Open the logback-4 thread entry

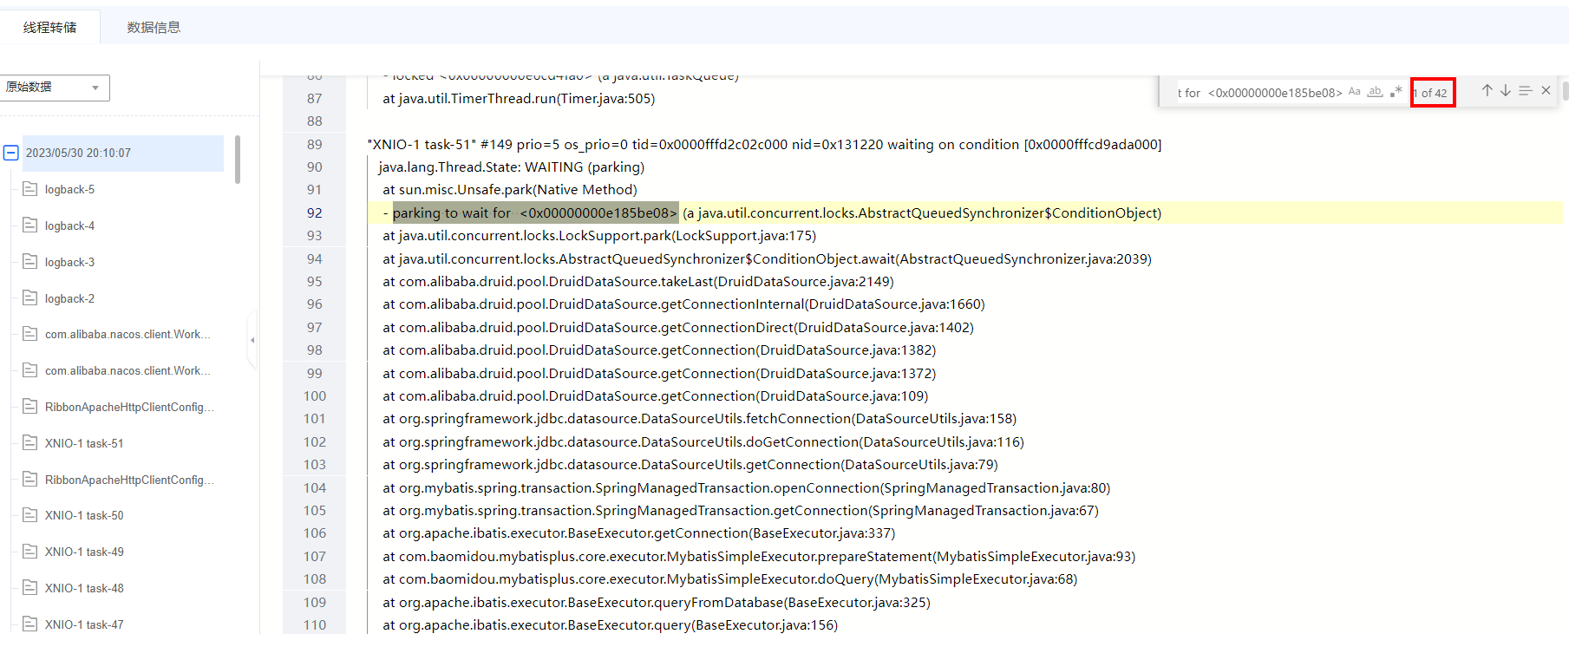(69, 226)
